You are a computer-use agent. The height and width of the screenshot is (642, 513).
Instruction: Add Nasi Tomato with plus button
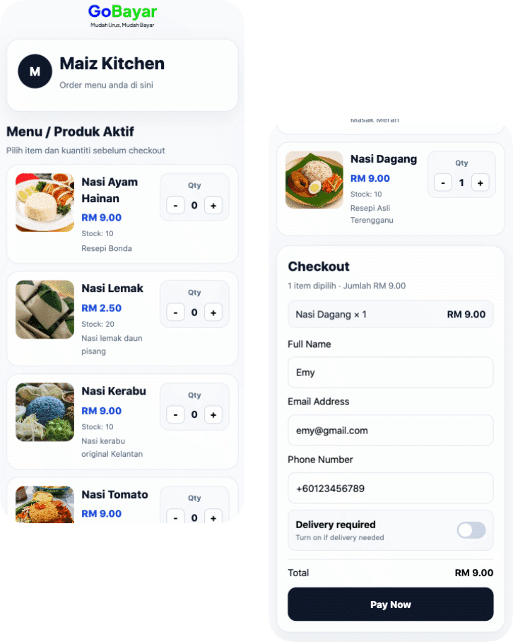point(213,517)
